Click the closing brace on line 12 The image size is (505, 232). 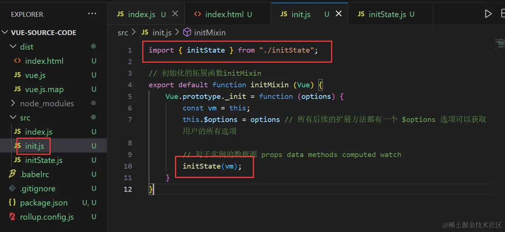point(151,189)
